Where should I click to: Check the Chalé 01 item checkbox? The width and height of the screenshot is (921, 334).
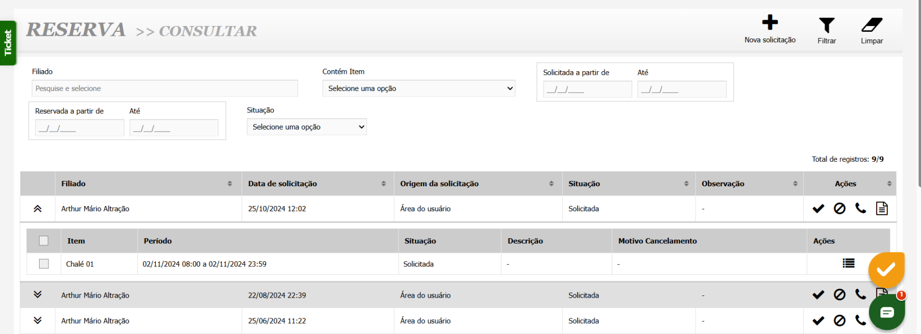tap(44, 264)
